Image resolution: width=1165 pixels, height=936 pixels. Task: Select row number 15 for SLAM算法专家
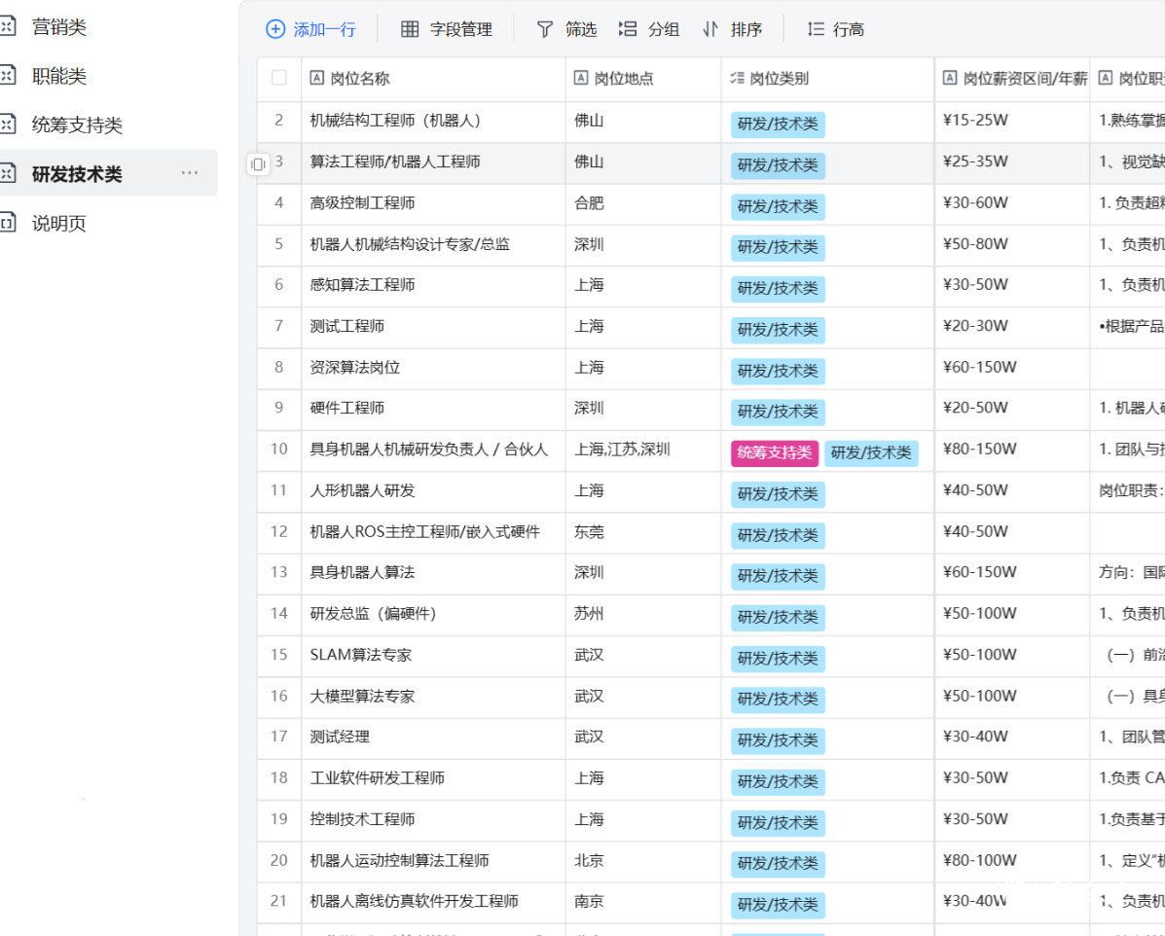279,655
